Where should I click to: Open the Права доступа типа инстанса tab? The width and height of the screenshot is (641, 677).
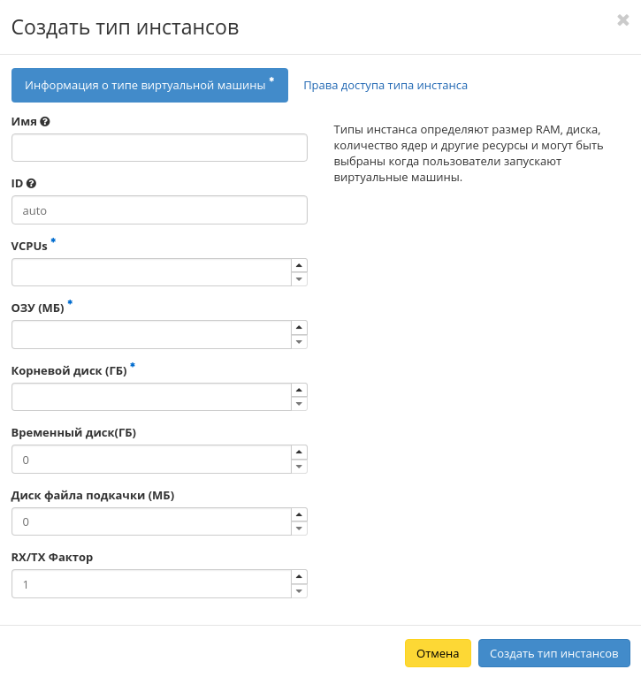385,86
